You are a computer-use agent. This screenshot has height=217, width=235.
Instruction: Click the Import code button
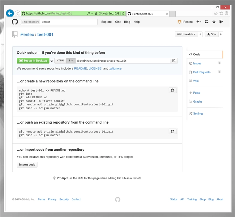click(x=27, y=165)
